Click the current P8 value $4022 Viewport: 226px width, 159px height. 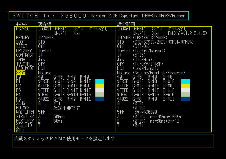tap(44, 99)
